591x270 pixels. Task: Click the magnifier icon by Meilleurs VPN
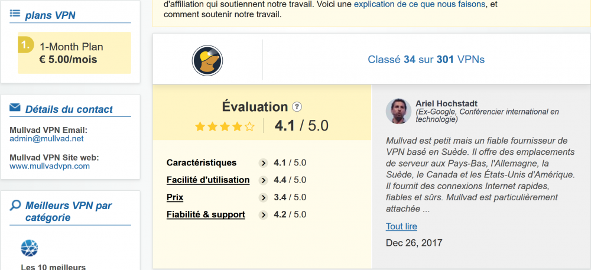[16, 206]
